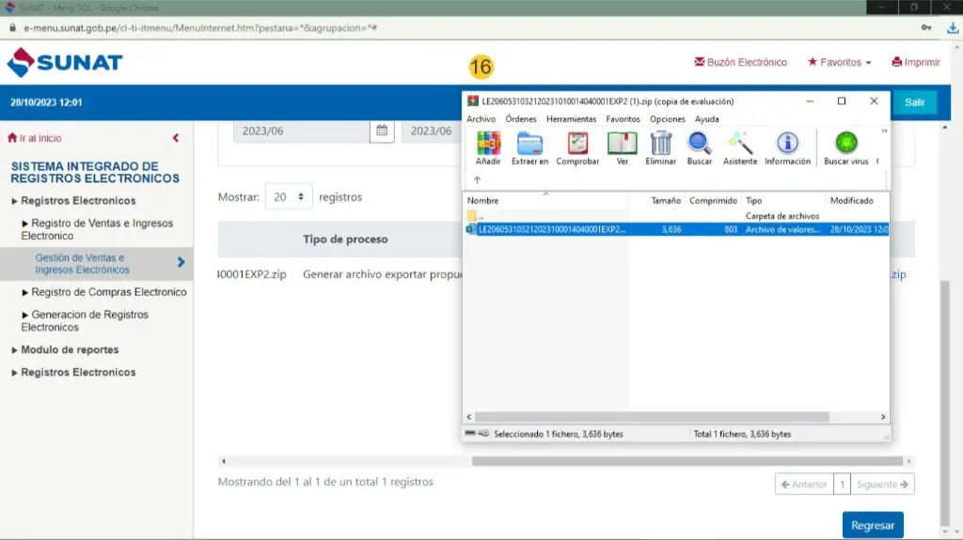Viewport: 963px width, 540px height.
Task: Click the Añadir icon in WinRAR toolbar
Action: 488,144
